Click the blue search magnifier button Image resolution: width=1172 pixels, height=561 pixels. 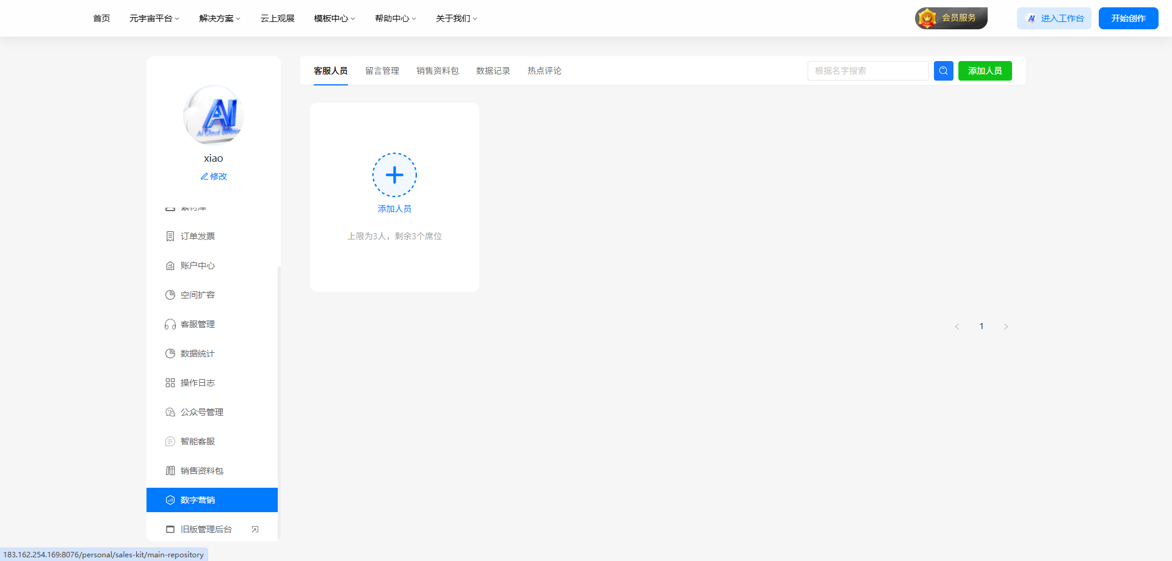pyautogui.click(x=943, y=71)
